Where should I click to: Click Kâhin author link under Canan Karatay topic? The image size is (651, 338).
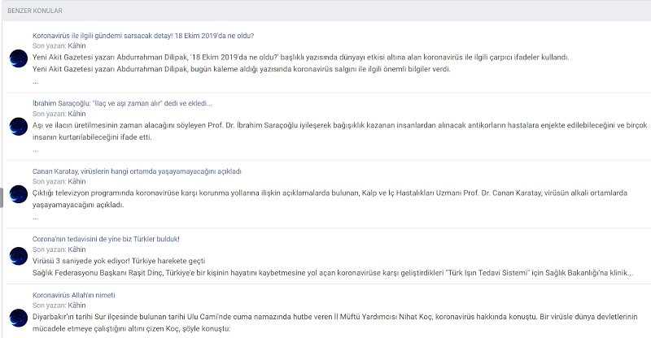coord(76,181)
